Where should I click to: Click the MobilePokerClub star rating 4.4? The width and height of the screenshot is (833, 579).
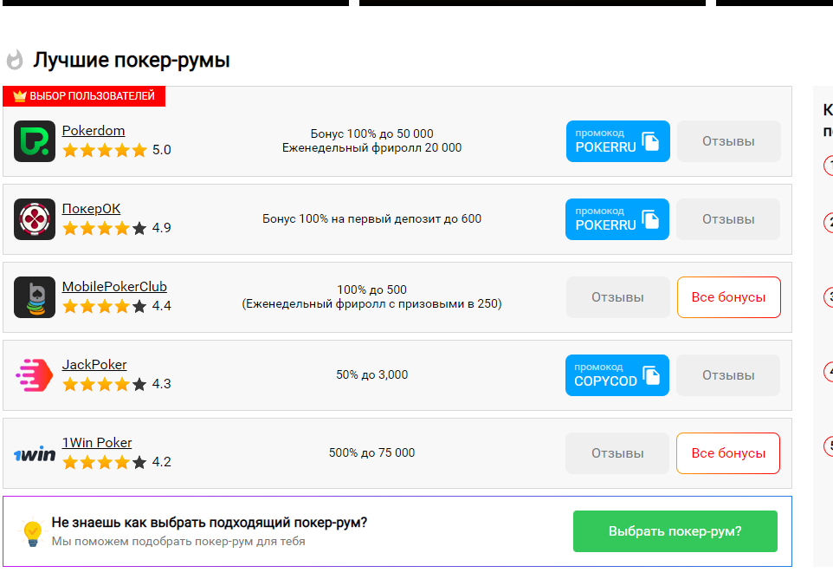[116, 306]
